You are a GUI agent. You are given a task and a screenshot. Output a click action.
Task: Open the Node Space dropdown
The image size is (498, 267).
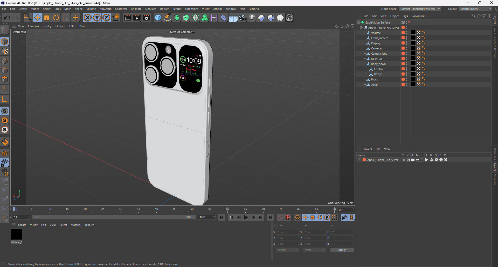(420, 9)
